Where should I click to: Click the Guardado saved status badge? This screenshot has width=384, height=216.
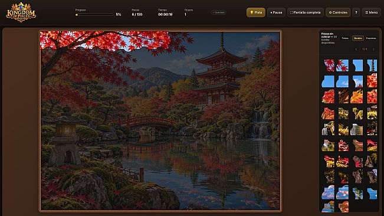tap(218, 12)
